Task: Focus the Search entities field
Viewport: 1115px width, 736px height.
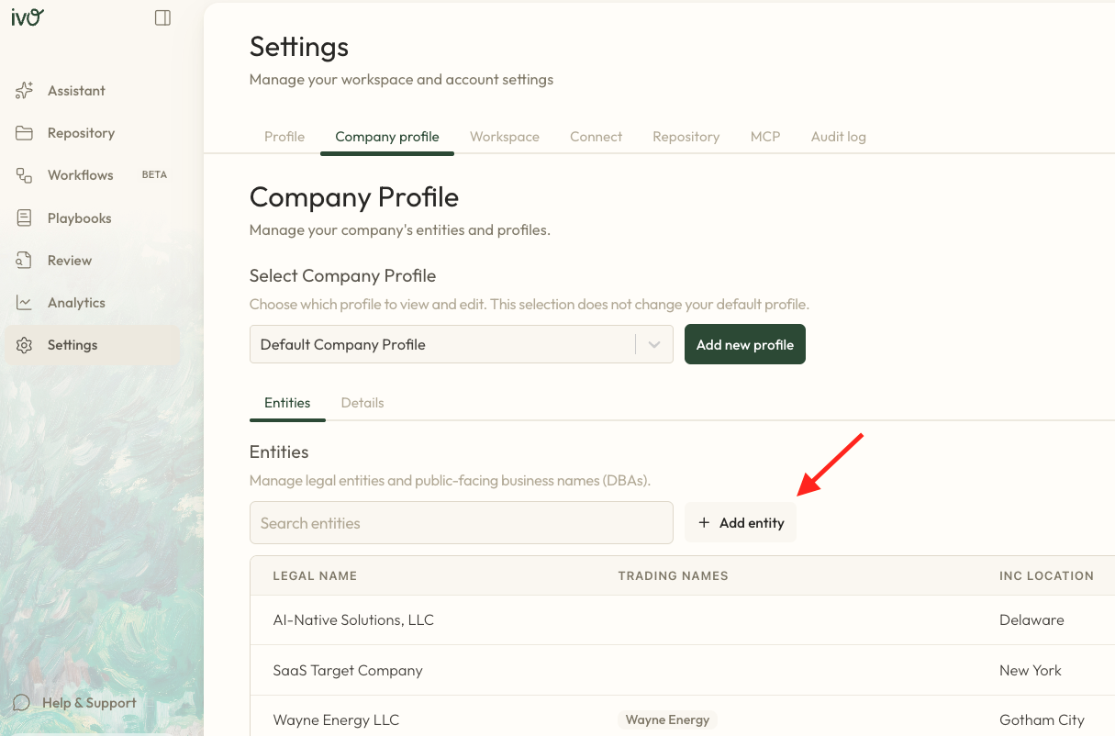Action: click(x=461, y=523)
